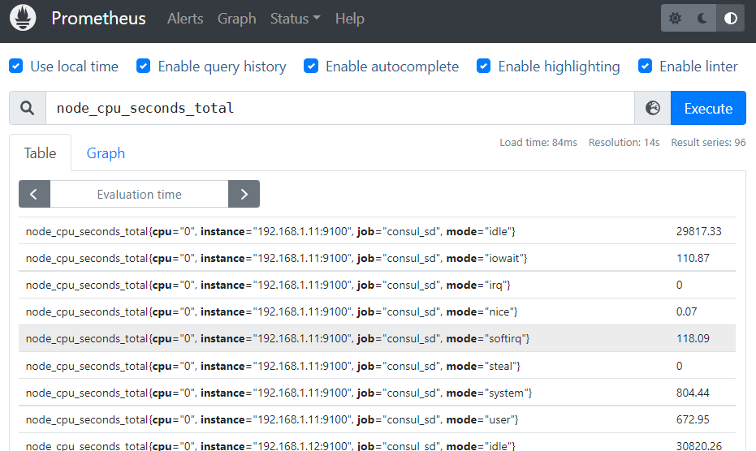The width and height of the screenshot is (756, 451).
Task: Focus the query expression input
Action: [340, 108]
